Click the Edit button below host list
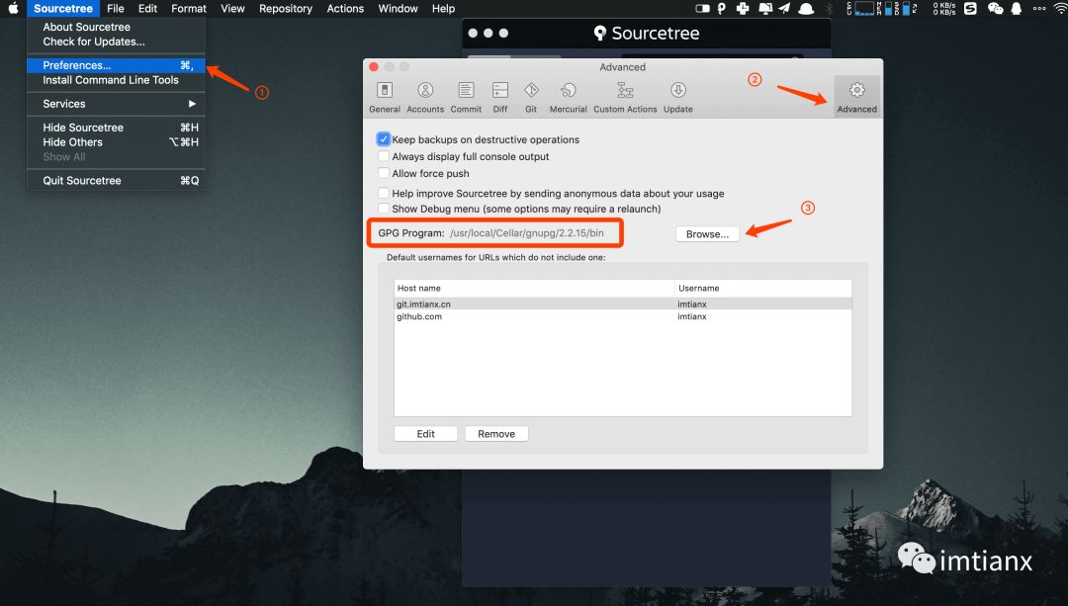1068x606 pixels. pos(425,434)
